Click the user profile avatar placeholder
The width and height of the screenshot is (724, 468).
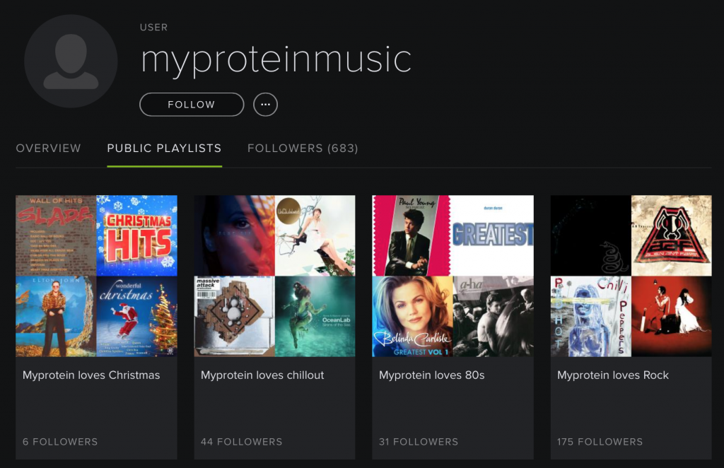pos(71,62)
